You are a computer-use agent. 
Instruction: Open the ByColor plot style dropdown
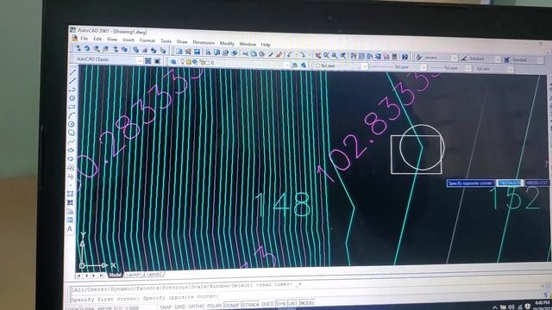coord(510,69)
